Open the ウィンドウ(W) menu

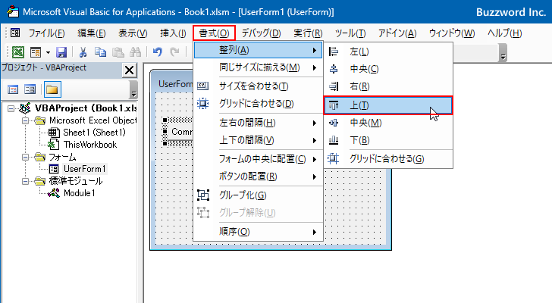[452, 33]
